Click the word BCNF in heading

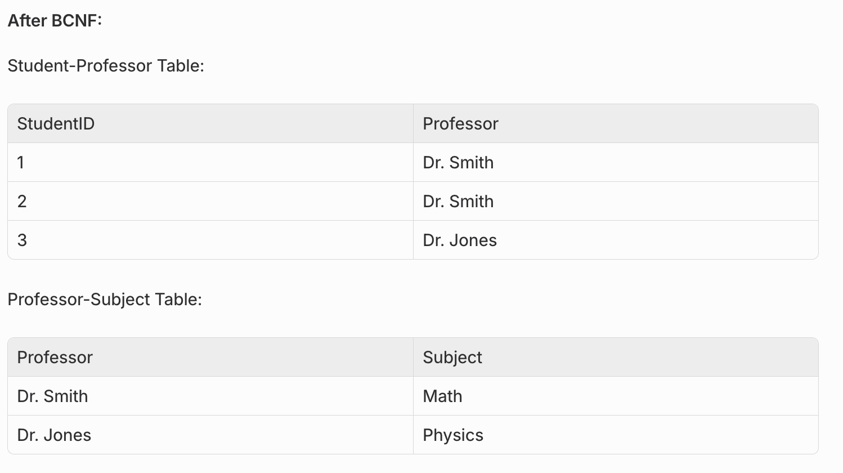click(76, 21)
